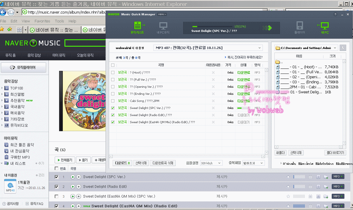Add track 3 East4A QM Mix (SPC Ver.) plus icon

click(79, 196)
